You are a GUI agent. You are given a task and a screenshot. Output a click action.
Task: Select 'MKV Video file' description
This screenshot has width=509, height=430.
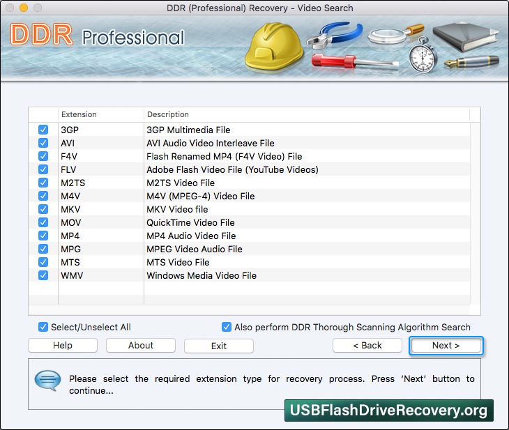point(177,209)
